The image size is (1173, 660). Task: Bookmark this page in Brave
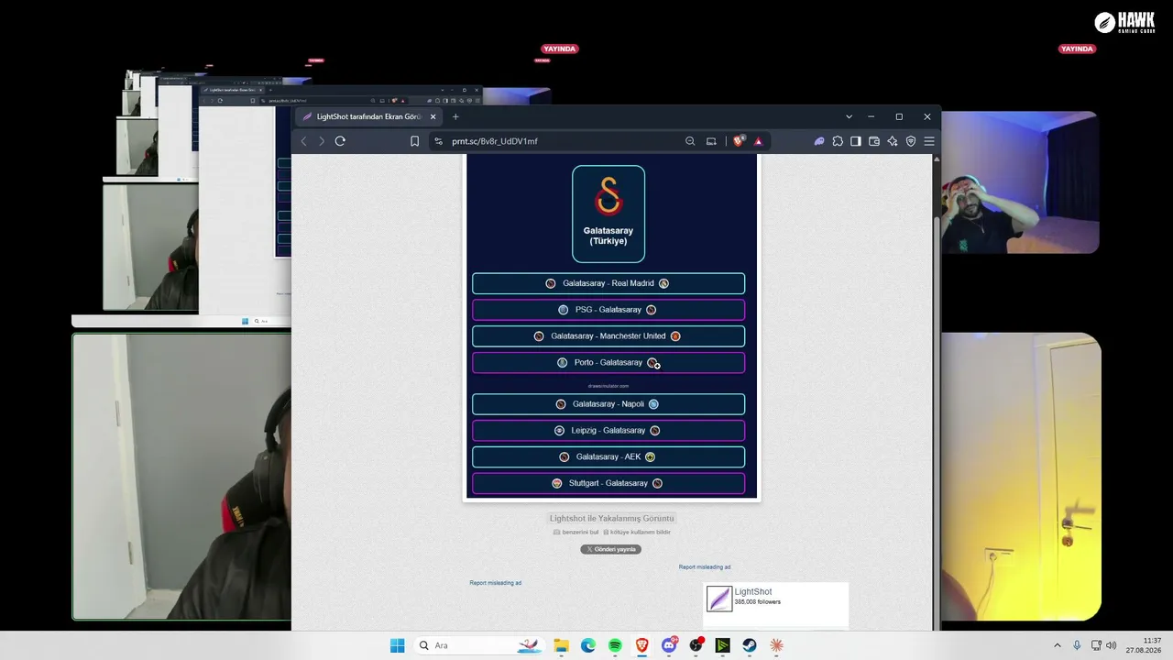click(x=414, y=141)
